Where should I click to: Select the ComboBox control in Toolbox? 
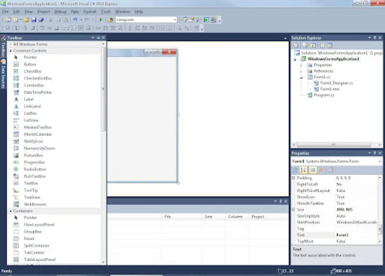(34, 85)
